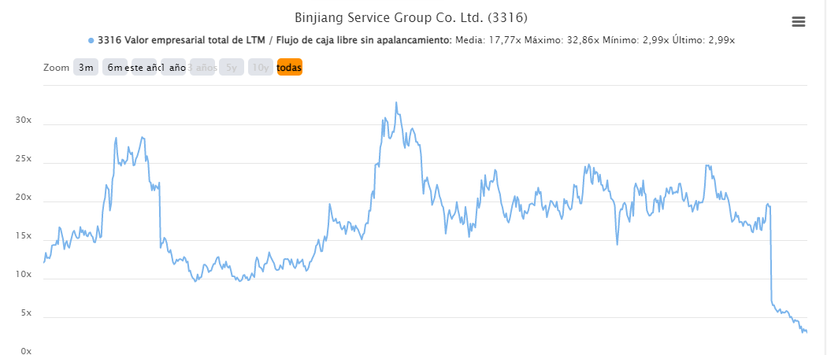Set zoom range to 3m
The image size is (827, 355).
85,68
